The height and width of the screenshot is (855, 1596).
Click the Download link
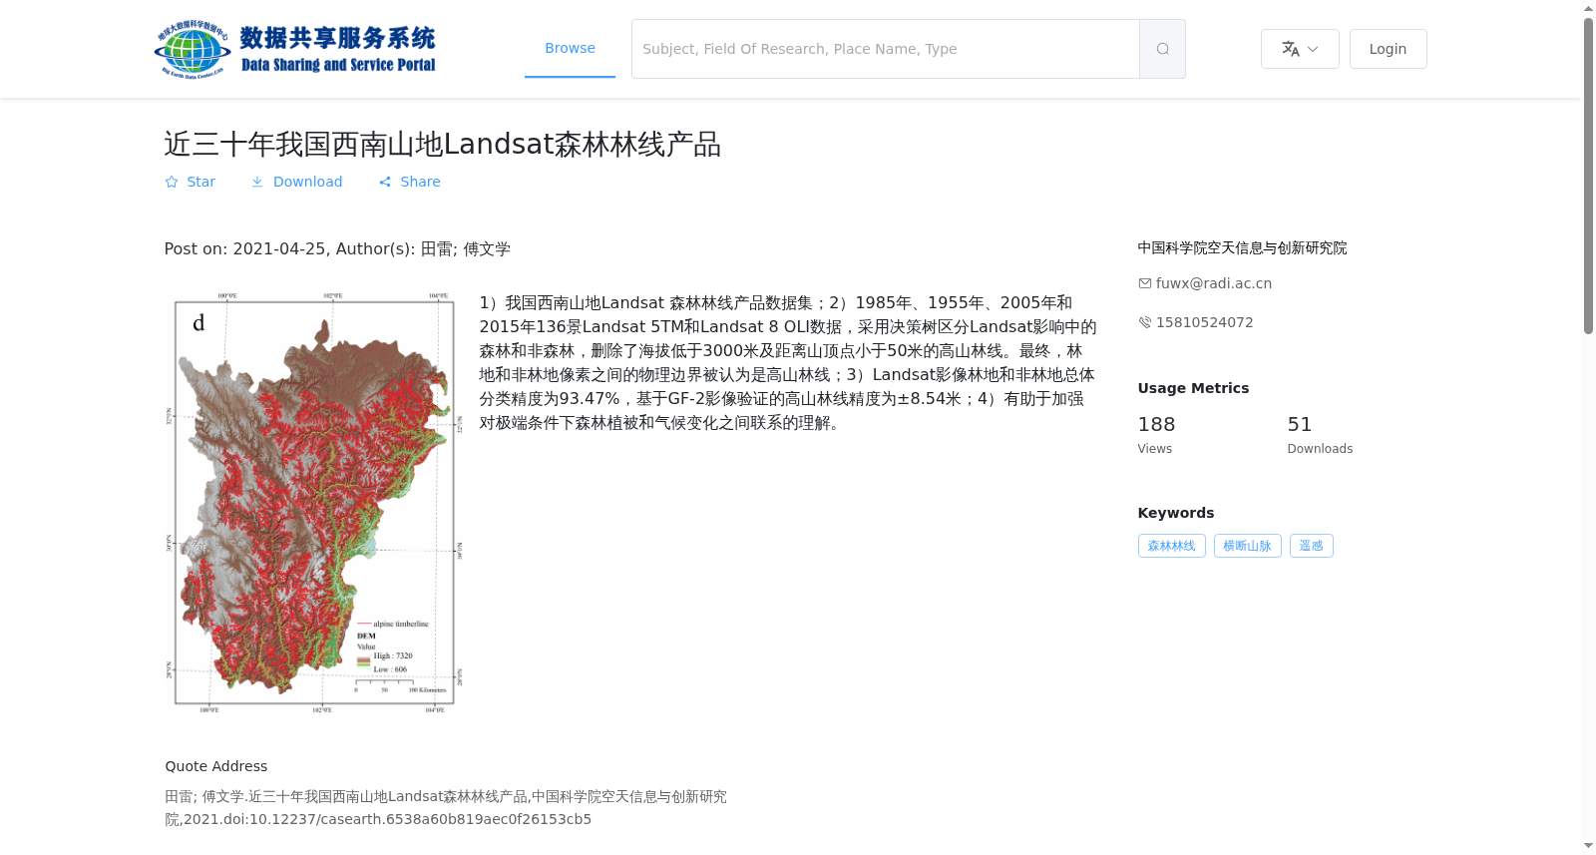click(x=296, y=182)
